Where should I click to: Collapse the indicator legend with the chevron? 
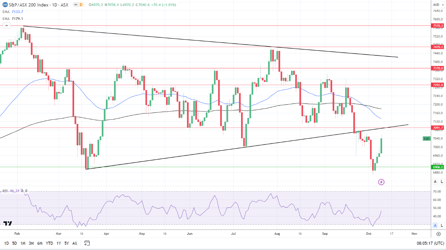click(7, 25)
